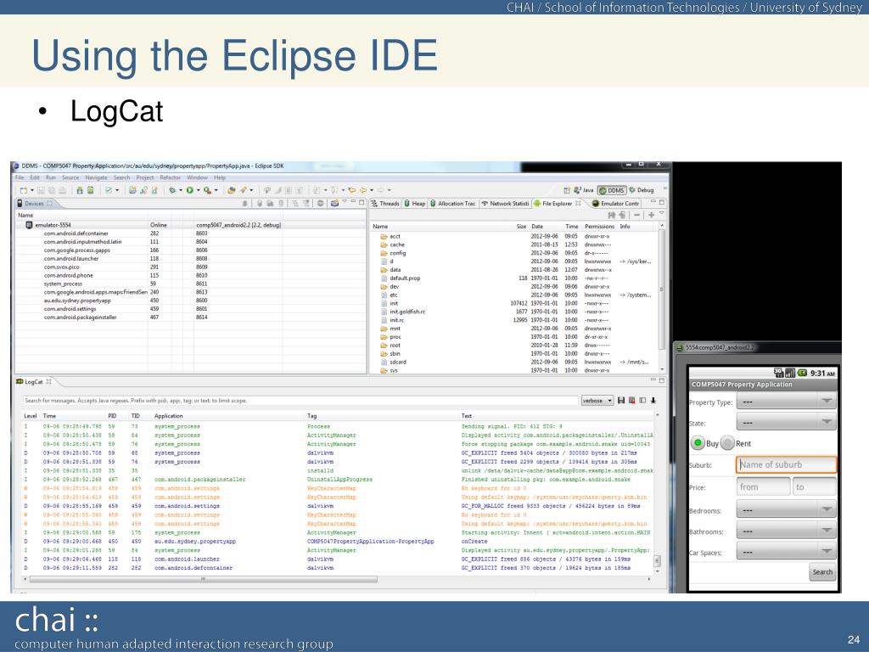Click the File Explorer vertical scrollbar

click(661, 289)
